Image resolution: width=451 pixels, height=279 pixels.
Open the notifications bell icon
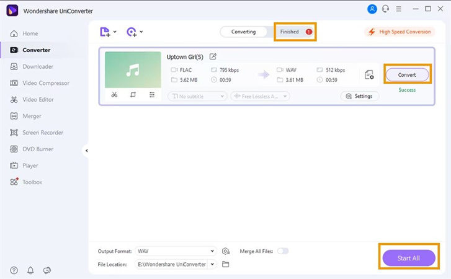click(30, 270)
